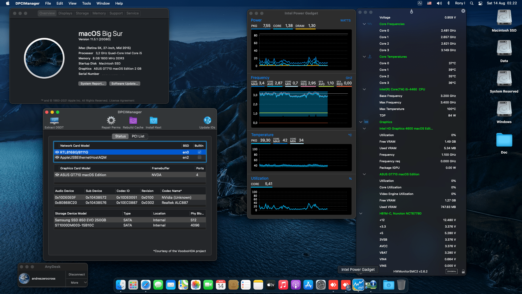
Task: Open FaceTime from the Dock
Action: [x=208, y=285]
